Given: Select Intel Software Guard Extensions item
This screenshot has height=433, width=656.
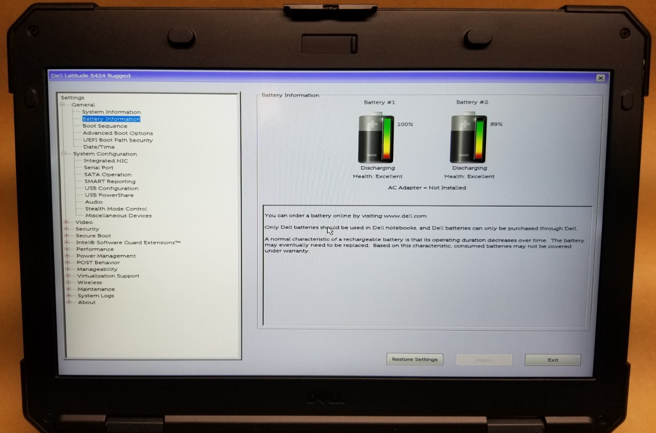Looking at the screenshot, I should [129, 243].
